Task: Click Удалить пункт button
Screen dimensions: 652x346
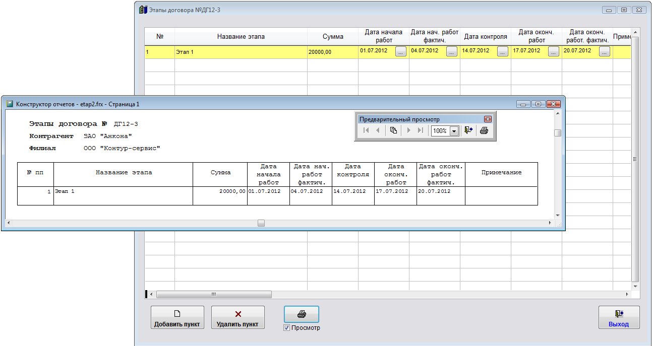Action: pos(238,317)
